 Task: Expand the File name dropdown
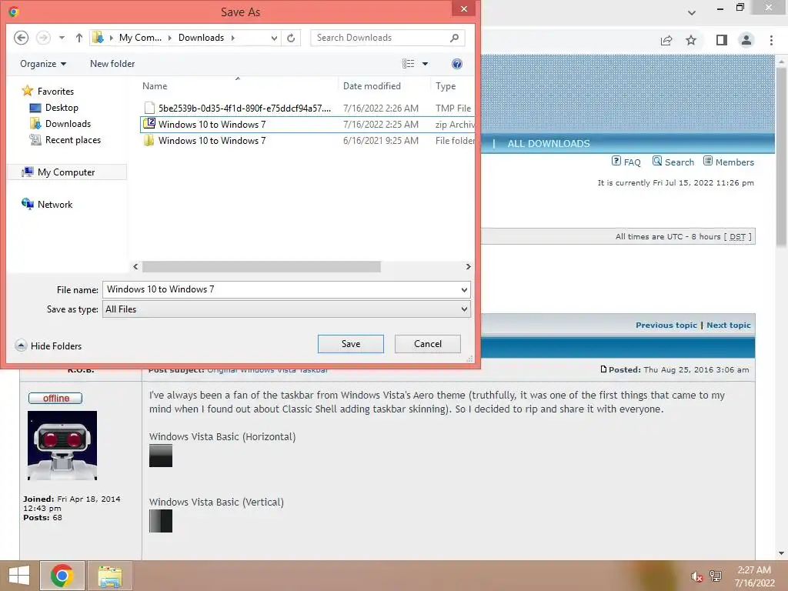[x=464, y=289]
